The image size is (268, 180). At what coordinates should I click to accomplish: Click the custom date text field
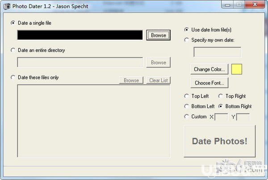pyautogui.click(x=218, y=52)
